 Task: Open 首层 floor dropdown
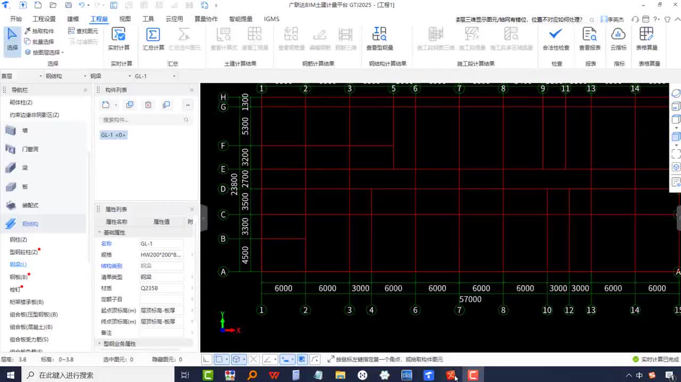tap(21, 76)
